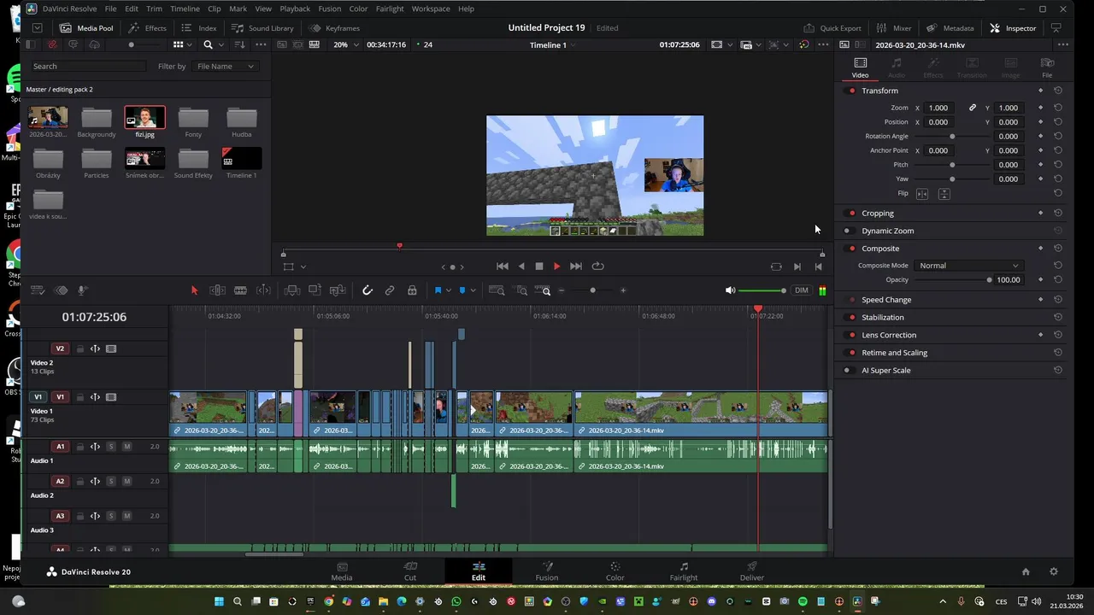Open the Marker color dropdown arrow
1094x615 pixels.
coord(473,291)
